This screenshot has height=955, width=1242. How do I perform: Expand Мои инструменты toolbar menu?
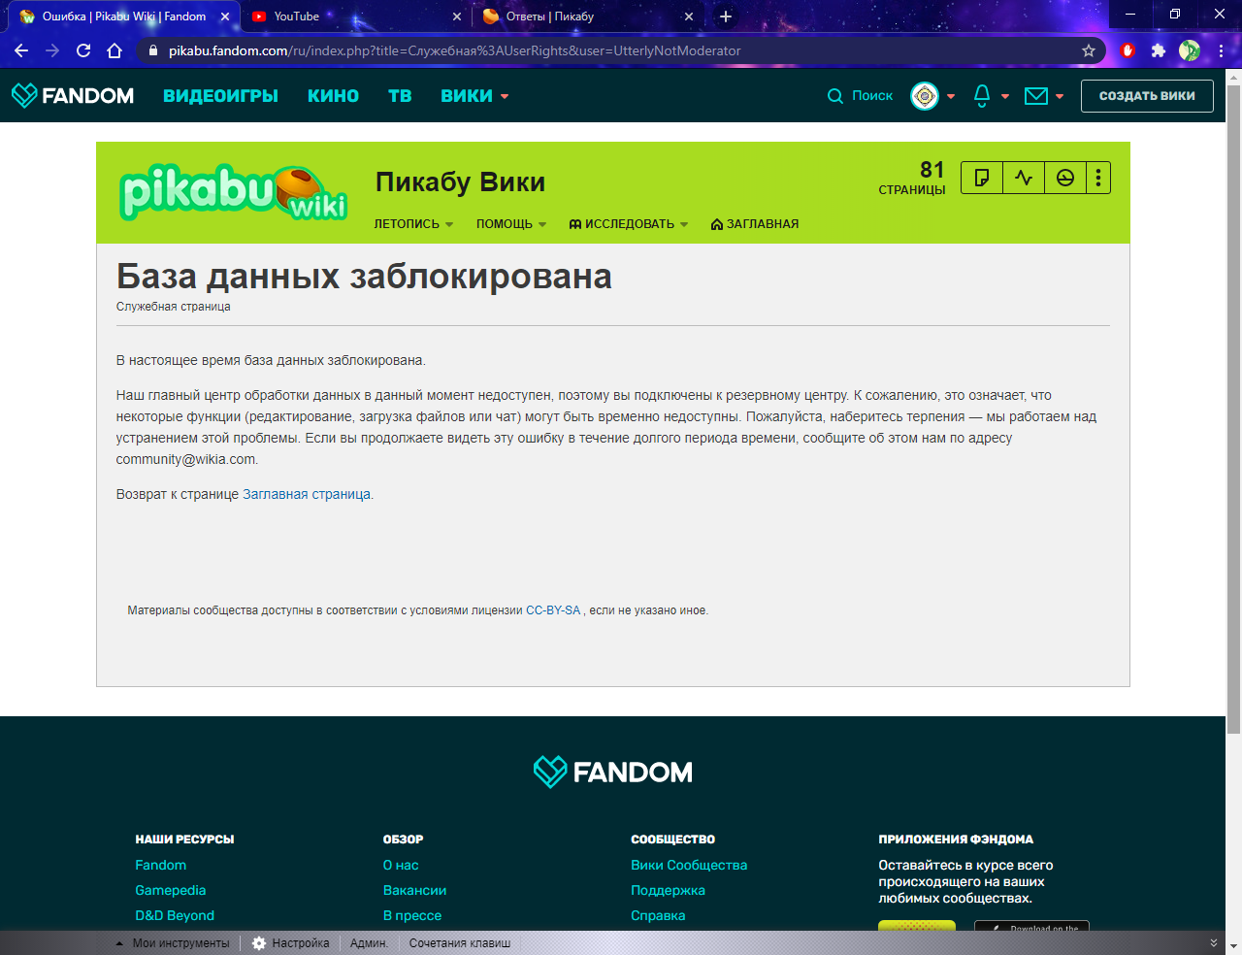click(x=173, y=943)
